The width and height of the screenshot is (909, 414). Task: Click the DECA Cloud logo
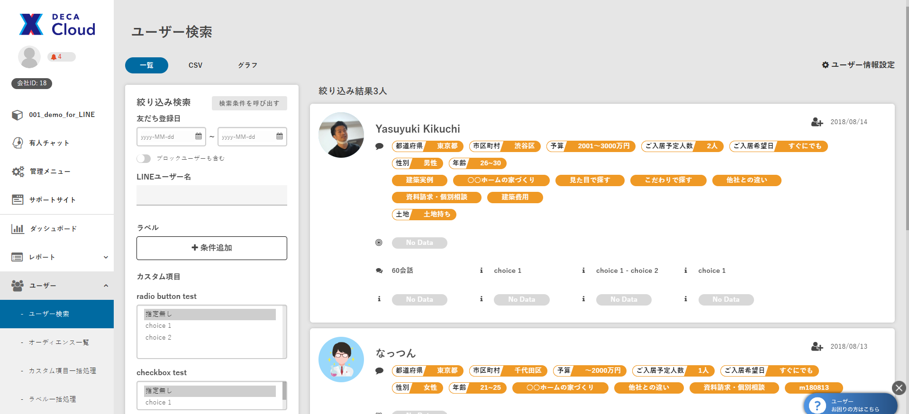(x=57, y=24)
